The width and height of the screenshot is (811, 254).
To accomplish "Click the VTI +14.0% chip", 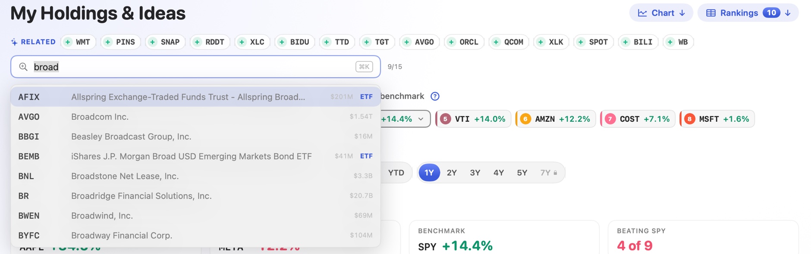I will 473,119.
